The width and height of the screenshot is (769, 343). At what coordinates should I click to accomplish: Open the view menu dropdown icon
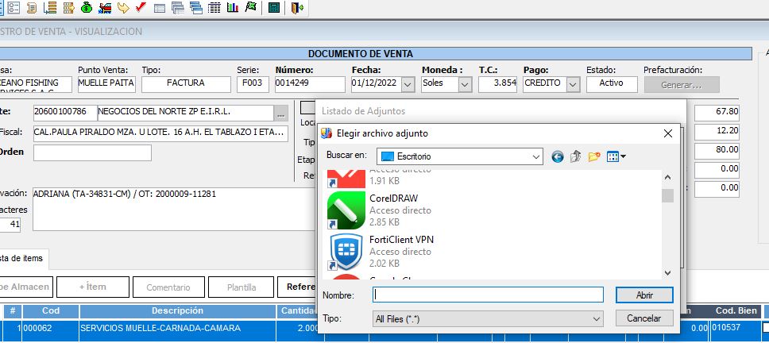point(616,156)
